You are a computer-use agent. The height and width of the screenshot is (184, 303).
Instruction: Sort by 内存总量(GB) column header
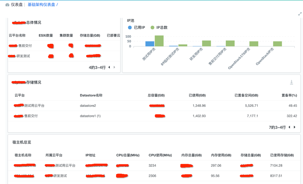coord(191,155)
